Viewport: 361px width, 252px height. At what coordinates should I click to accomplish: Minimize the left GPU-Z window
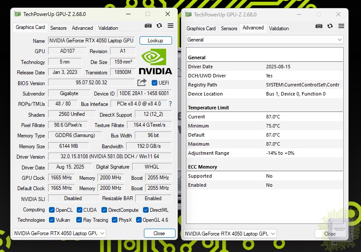128,14
